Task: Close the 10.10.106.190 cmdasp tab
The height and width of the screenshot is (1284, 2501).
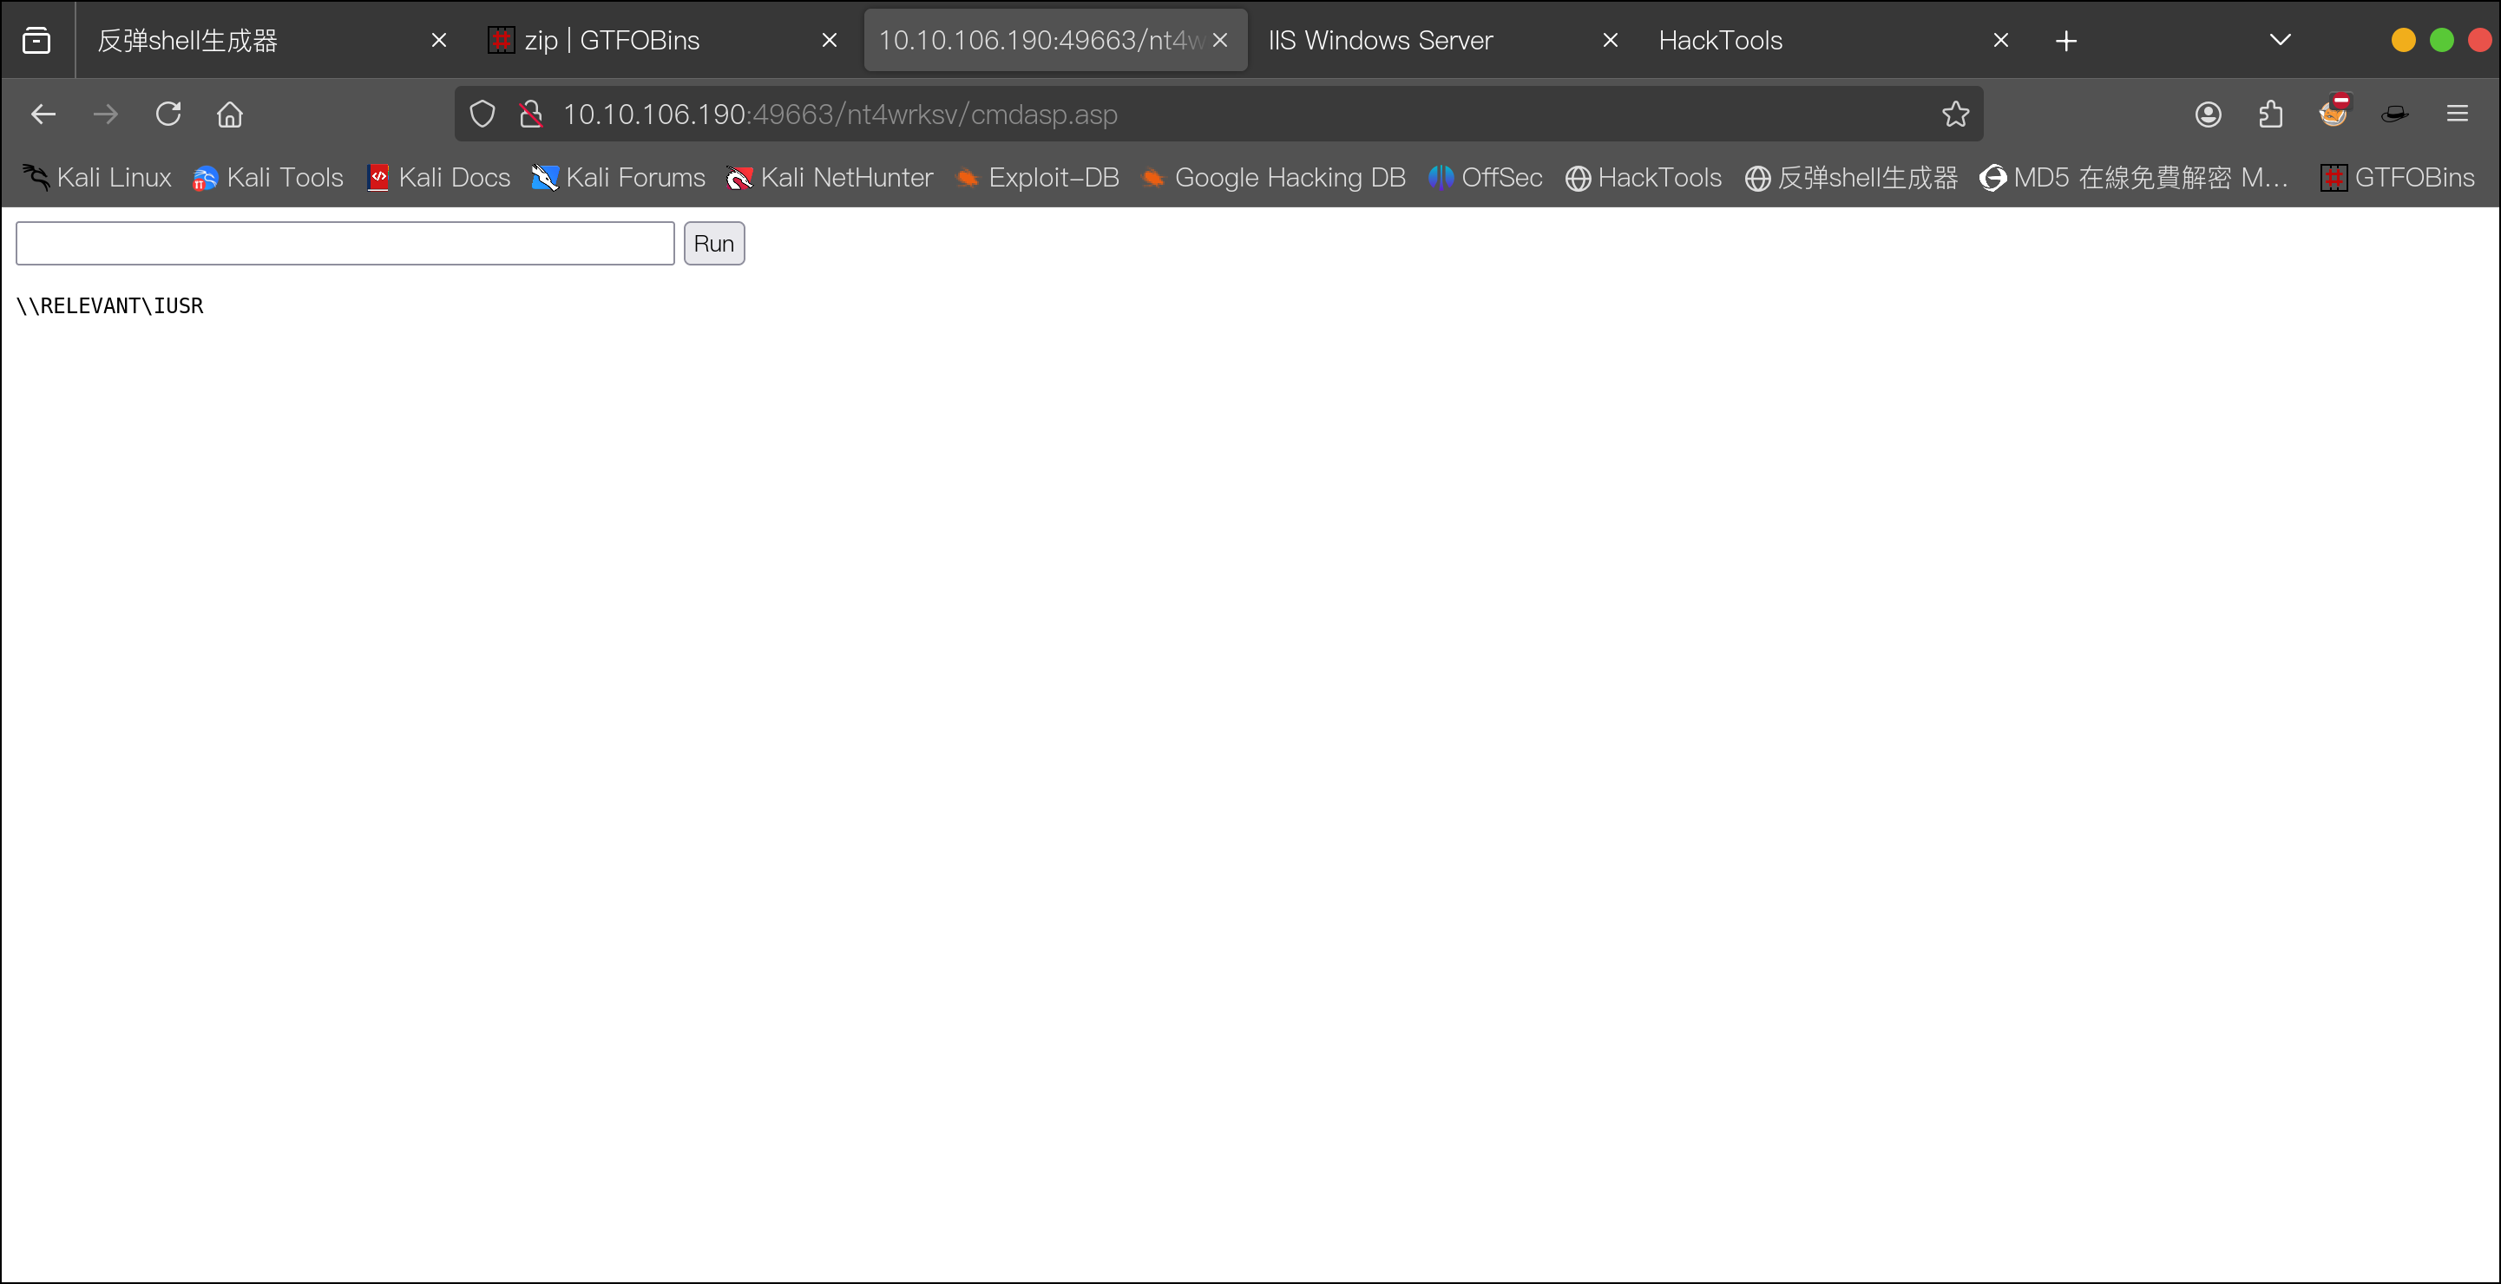Action: point(1220,40)
